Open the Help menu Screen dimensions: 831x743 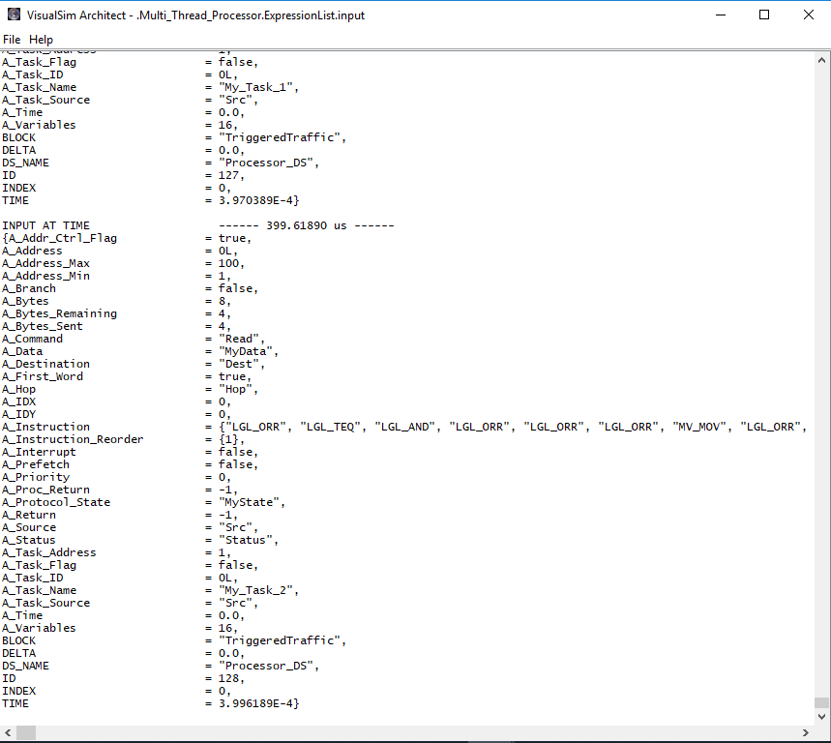(42, 40)
